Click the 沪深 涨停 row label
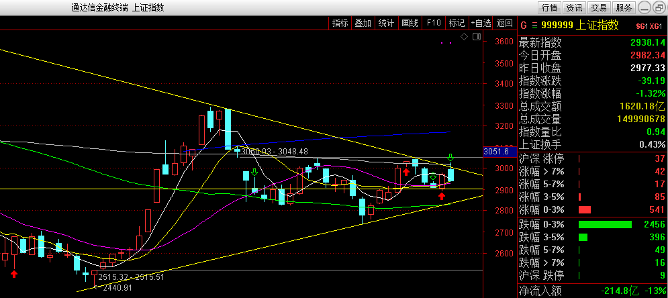 [x=542, y=159]
